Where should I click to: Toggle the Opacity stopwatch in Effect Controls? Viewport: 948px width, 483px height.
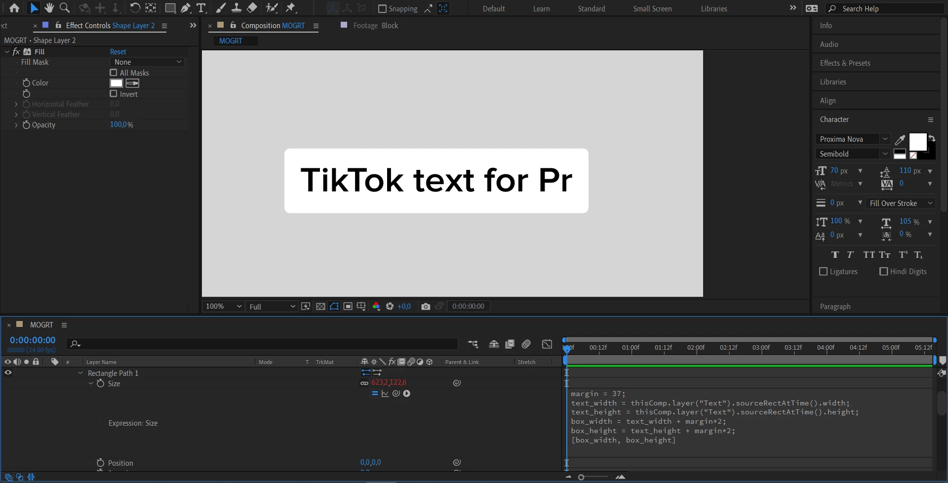pyautogui.click(x=26, y=125)
